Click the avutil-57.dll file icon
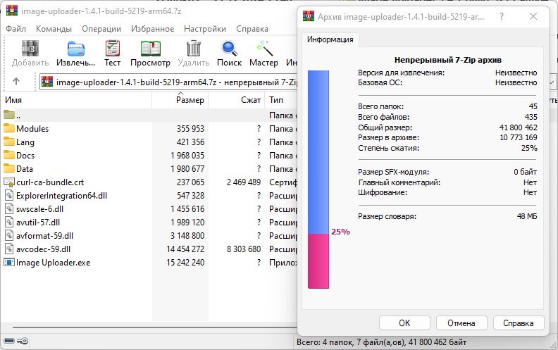Image resolution: width=558 pixels, height=350 pixels. pyautogui.click(x=9, y=223)
